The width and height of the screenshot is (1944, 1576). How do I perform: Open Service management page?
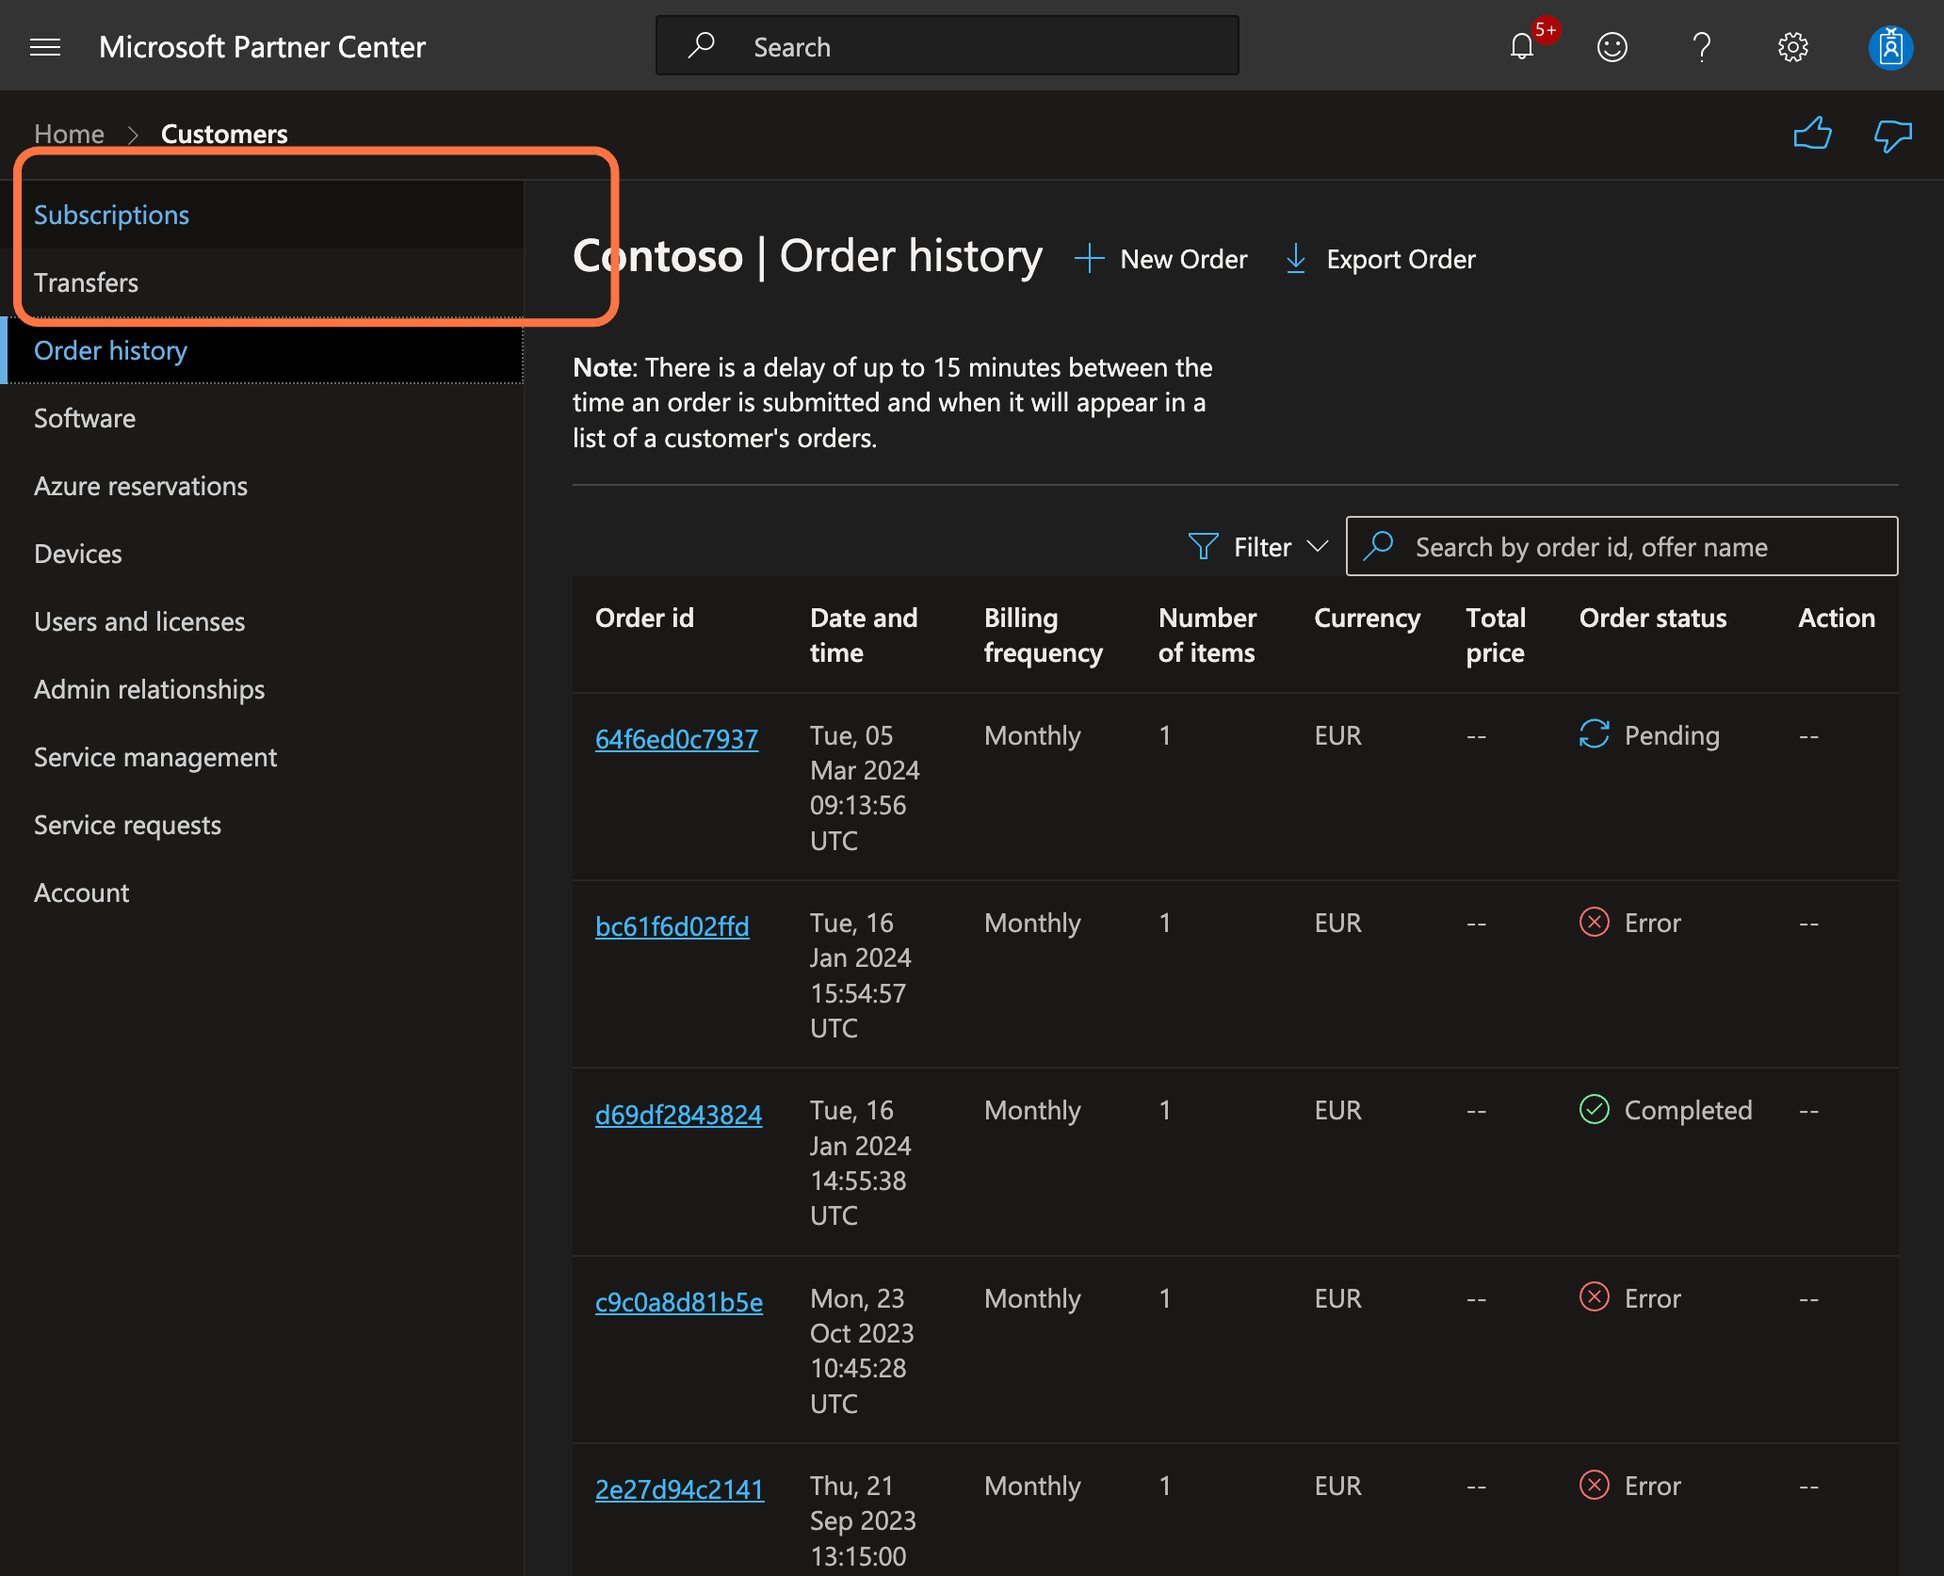coord(264,757)
